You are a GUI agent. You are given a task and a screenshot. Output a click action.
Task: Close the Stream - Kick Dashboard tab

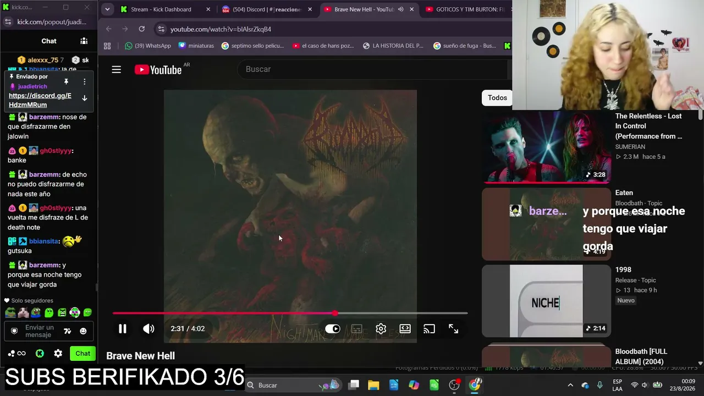pos(208,9)
